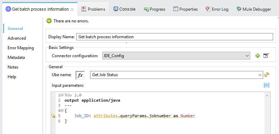
Task: Open the Notes section
Action: coord(13,67)
